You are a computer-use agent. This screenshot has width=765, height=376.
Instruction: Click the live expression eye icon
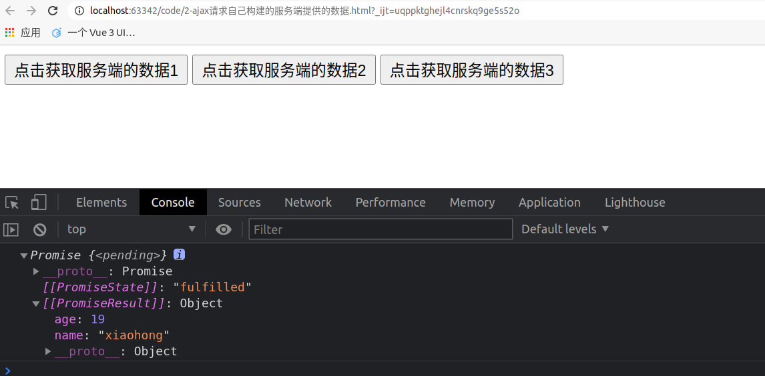[x=224, y=229]
